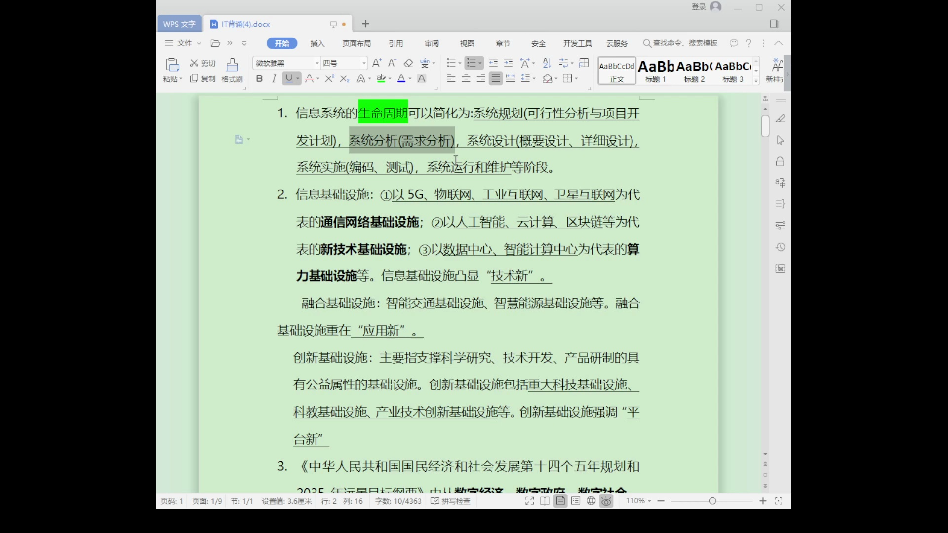Open file with the folder icon
This screenshot has width=948, height=533.
point(215,43)
